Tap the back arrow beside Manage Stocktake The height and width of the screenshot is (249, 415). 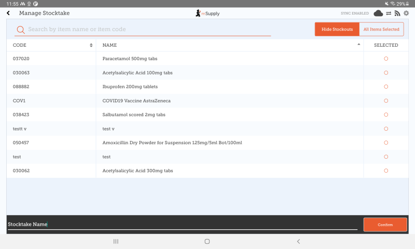click(8, 13)
